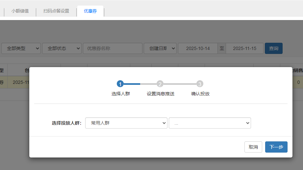Open the 全部类型 filter dropdown
Screen dimensions: 303x170
coord(21,48)
